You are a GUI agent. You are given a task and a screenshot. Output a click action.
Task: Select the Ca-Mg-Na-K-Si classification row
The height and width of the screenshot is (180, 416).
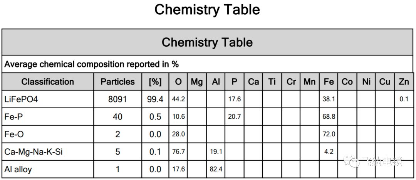[208, 151]
